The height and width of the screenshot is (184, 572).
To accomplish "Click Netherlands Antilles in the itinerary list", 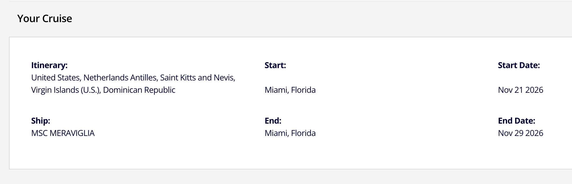I will pyautogui.click(x=120, y=78).
